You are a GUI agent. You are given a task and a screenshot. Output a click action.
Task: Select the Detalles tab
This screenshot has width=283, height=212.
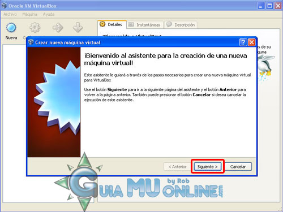coord(112,24)
